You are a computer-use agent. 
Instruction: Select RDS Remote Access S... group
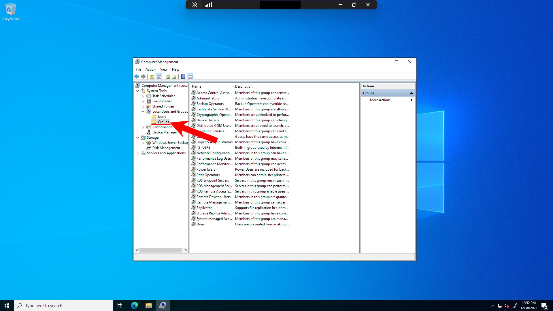pos(214,191)
